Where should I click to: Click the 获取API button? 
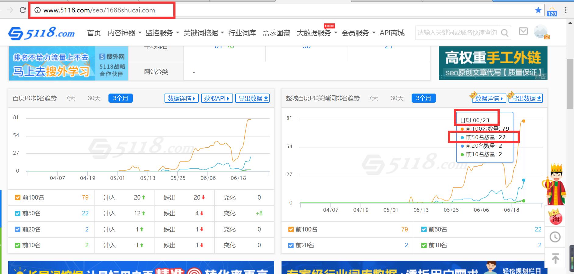(x=217, y=98)
